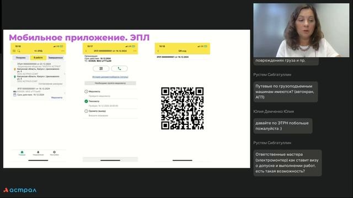
Task: Click 'QR-код' header title on third phone
Action: pos(183,51)
